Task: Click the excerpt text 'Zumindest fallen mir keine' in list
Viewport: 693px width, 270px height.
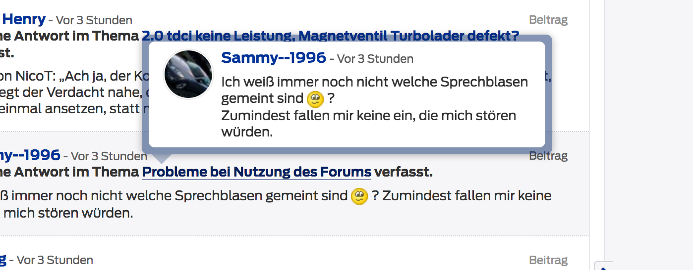Action: click(467, 196)
